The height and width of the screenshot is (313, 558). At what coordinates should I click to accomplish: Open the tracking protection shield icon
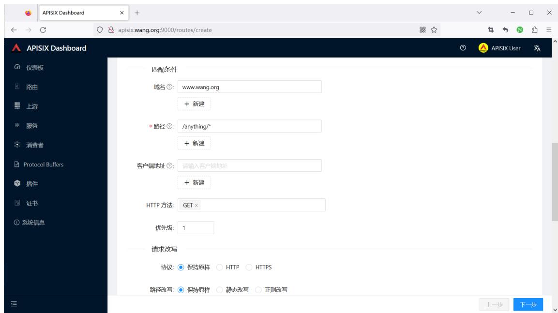(100, 30)
